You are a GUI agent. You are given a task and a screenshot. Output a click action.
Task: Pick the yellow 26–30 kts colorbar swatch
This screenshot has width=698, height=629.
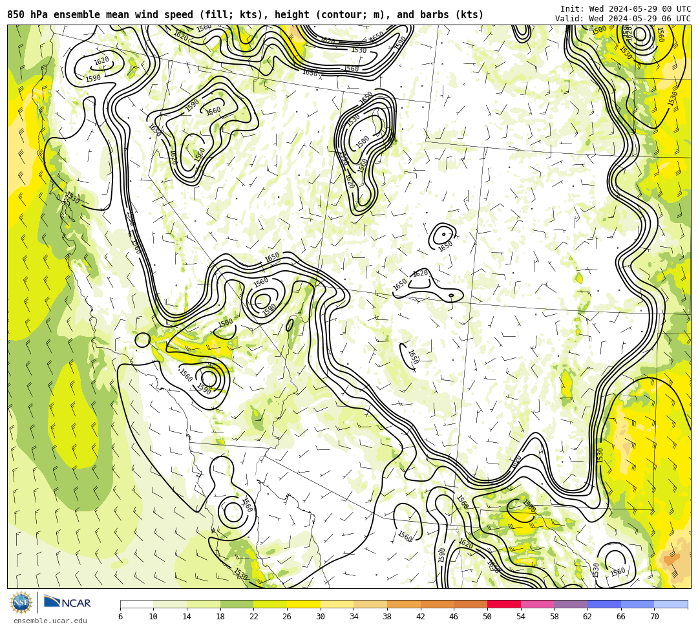coord(304,604)
